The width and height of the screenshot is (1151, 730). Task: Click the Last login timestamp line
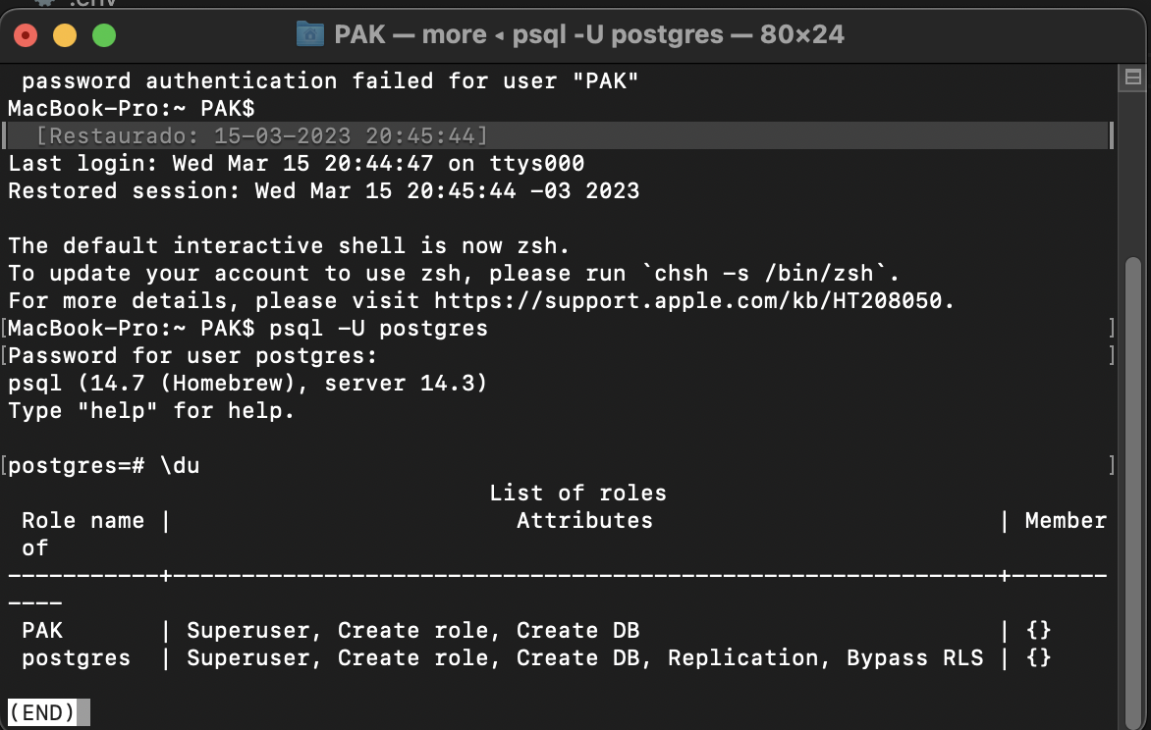pos(295,163)
